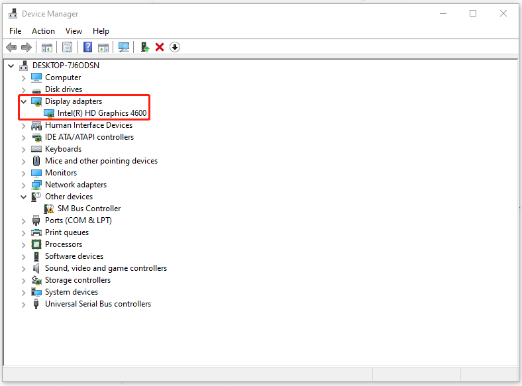The height and width of the screenshot is (386, 522).
Task: Click Scan for hardware changes monitor icon
Action: (x=124, y=47)
